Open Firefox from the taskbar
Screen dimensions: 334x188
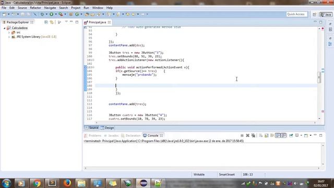[67, 183]
